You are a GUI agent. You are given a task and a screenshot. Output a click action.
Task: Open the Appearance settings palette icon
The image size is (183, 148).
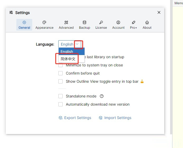click(x=44, y=23)
